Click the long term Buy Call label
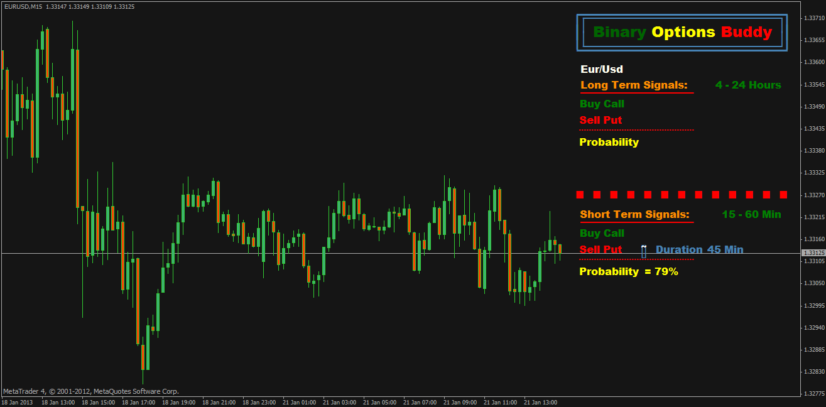 (x=602, y=104)
